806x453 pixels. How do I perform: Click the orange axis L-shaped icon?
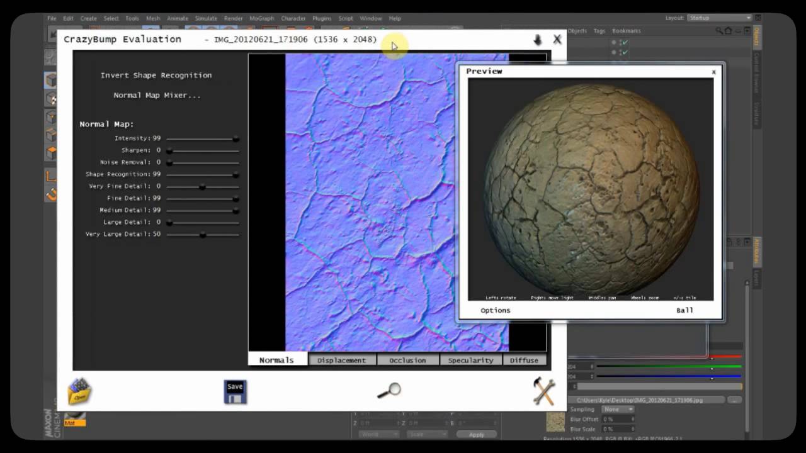51,177
